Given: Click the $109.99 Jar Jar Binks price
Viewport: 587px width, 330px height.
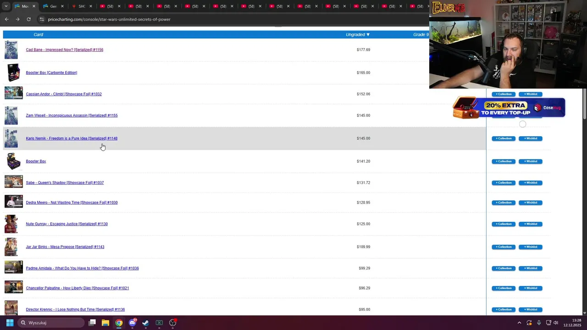Looking at the screenshot, I should click(363, 247).
